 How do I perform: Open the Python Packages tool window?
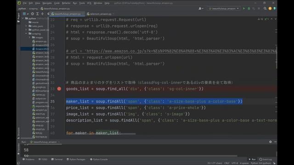coord(76,159)
